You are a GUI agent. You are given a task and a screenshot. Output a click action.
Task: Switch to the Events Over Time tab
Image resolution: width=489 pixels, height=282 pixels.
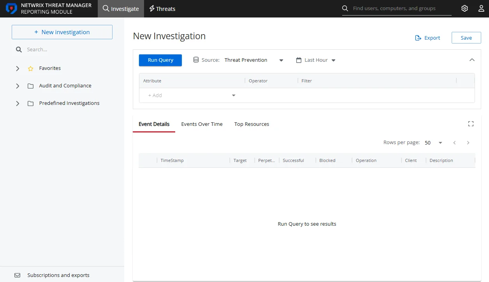[x=202, y=124]
